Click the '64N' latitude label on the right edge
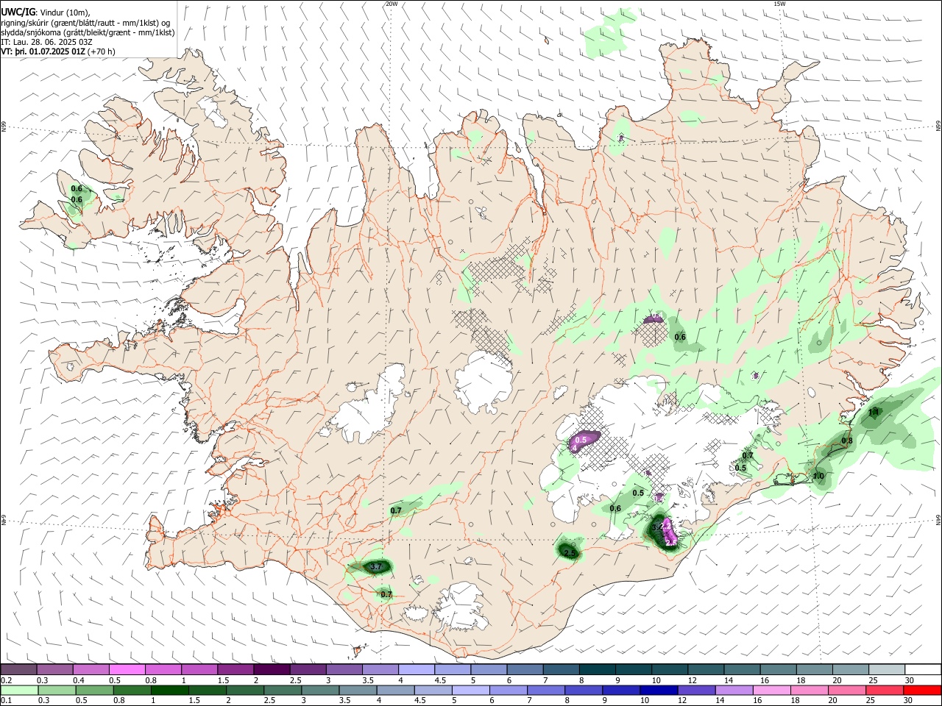The width and height of the screenshot is (942, 706). (x=938, y=519)
